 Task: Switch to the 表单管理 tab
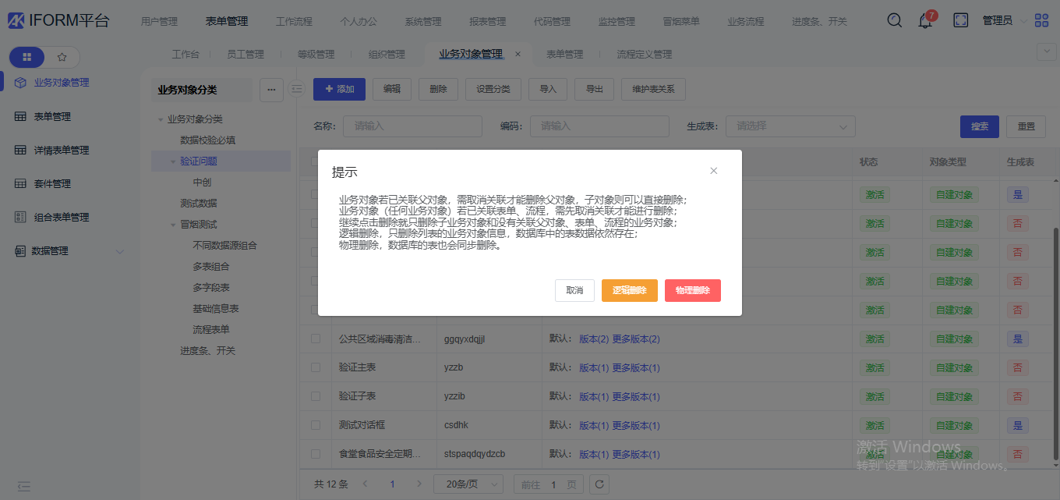click(x=564, y=55)
